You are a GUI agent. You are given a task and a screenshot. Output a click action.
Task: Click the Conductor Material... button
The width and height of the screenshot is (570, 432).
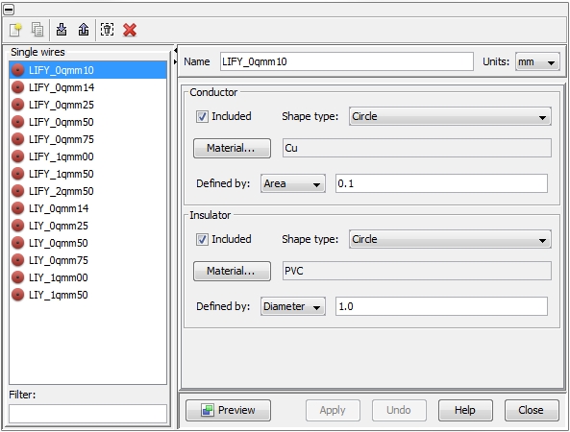pyautogui.click(x=232, y=148)
